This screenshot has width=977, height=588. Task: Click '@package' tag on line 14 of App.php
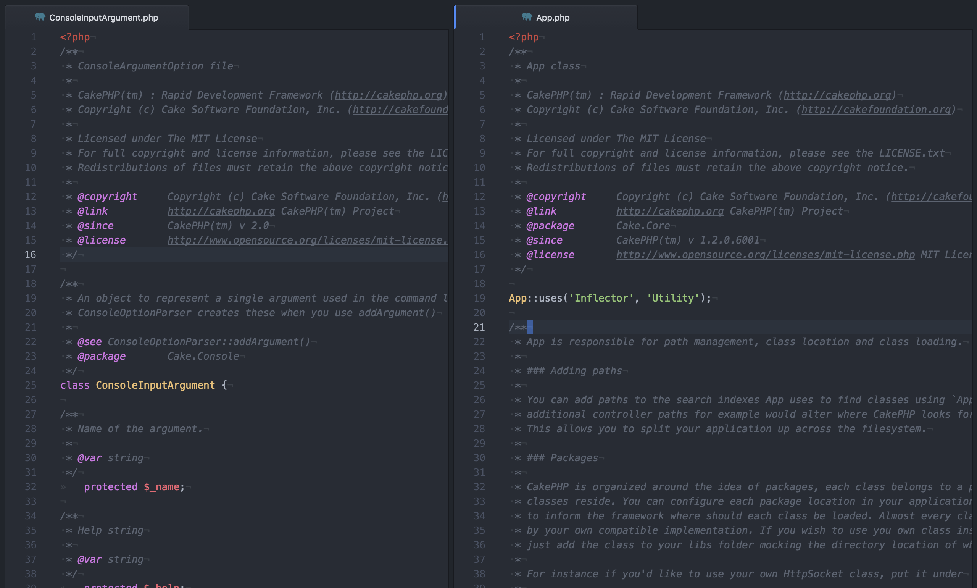(x=550, y=226)
